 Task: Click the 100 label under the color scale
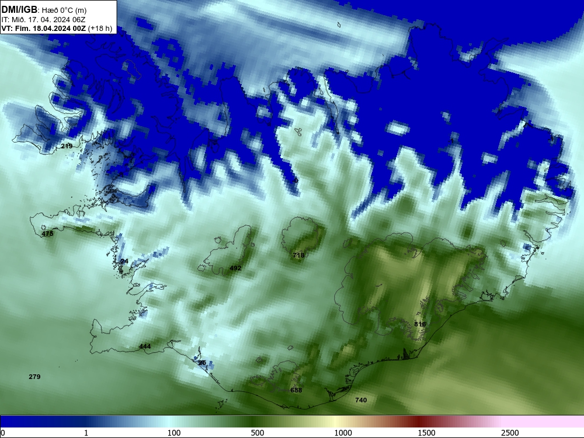[174, 433]
